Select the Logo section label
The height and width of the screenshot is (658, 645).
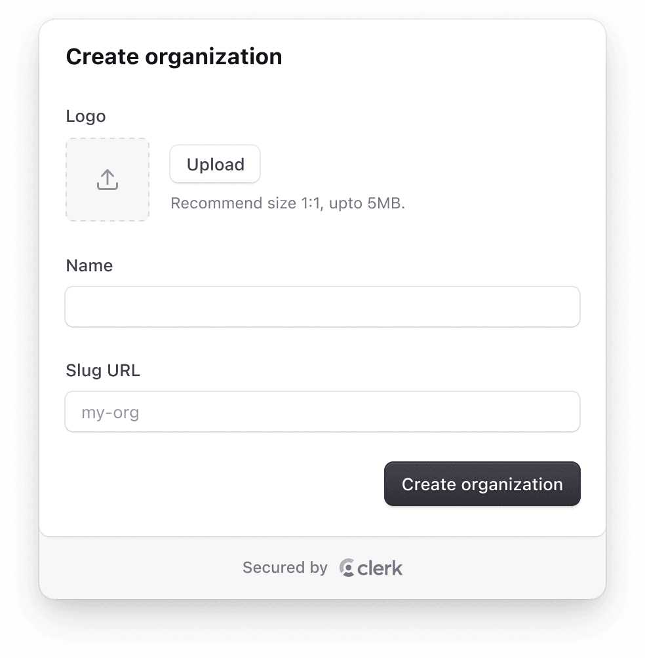[85, 116]
